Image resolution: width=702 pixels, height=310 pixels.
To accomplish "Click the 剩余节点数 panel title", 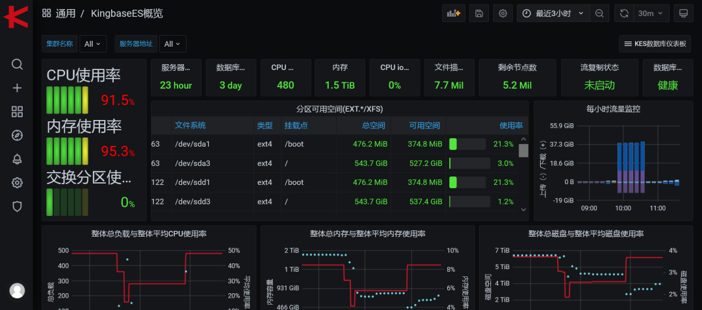I will 517,68.
